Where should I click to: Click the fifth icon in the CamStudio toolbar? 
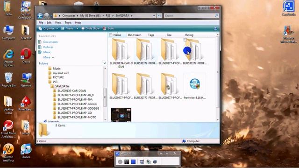pyautogui.click(x=149, y=162)
